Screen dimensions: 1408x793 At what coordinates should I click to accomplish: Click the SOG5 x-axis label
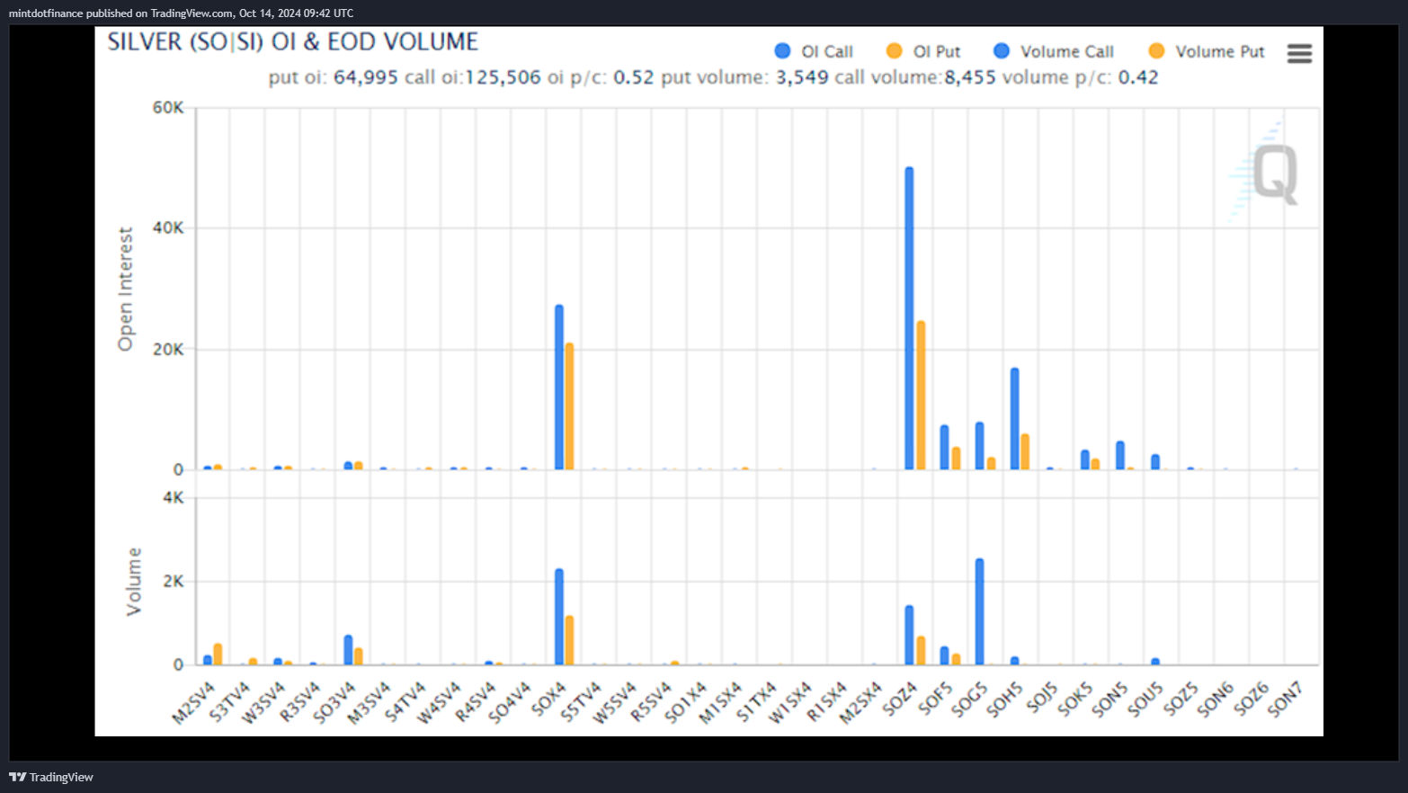pyautogui.click(x=970, y=699)
